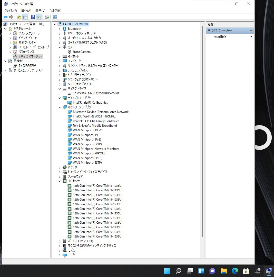Screen dimensions: 274x277
Task: Expand サービスとアプリケーション in left tree
Action: click(5, 71)
